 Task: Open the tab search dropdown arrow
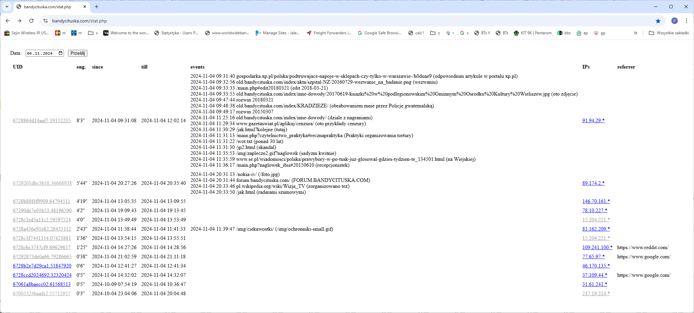[x=7, y=7]
